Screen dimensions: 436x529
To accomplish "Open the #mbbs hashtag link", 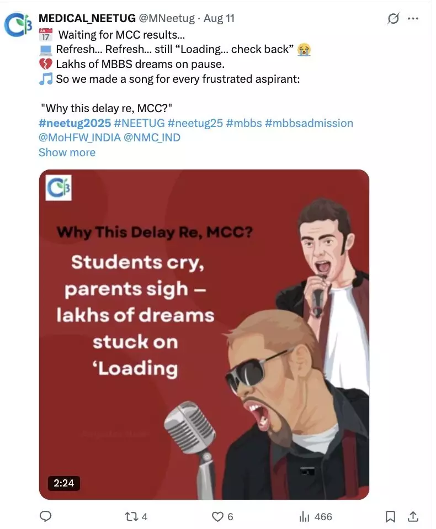I will 244,123.
